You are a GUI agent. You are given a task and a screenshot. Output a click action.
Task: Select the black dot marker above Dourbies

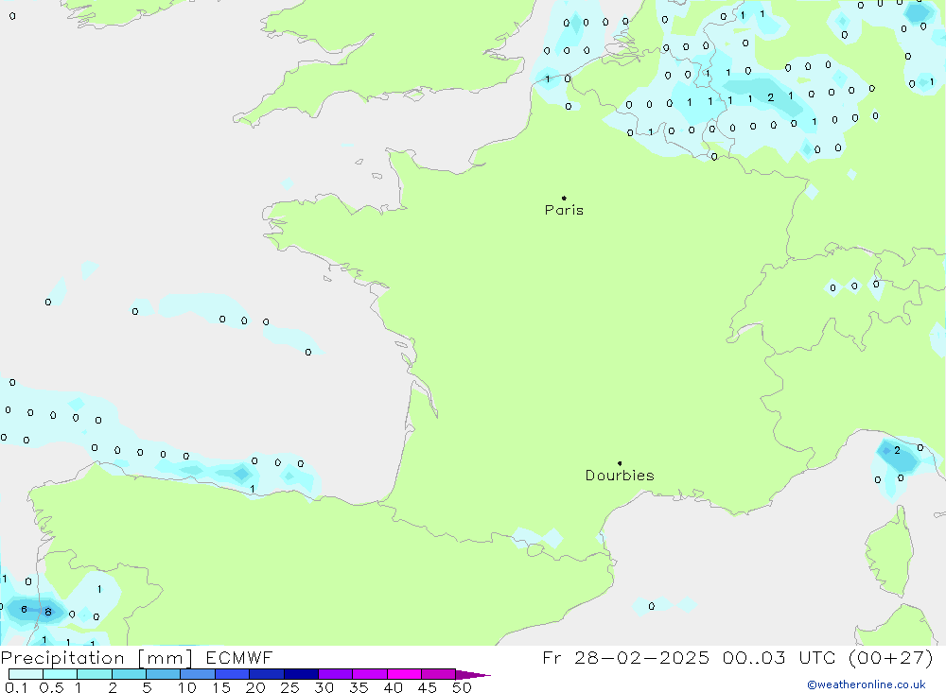[620, 463]
